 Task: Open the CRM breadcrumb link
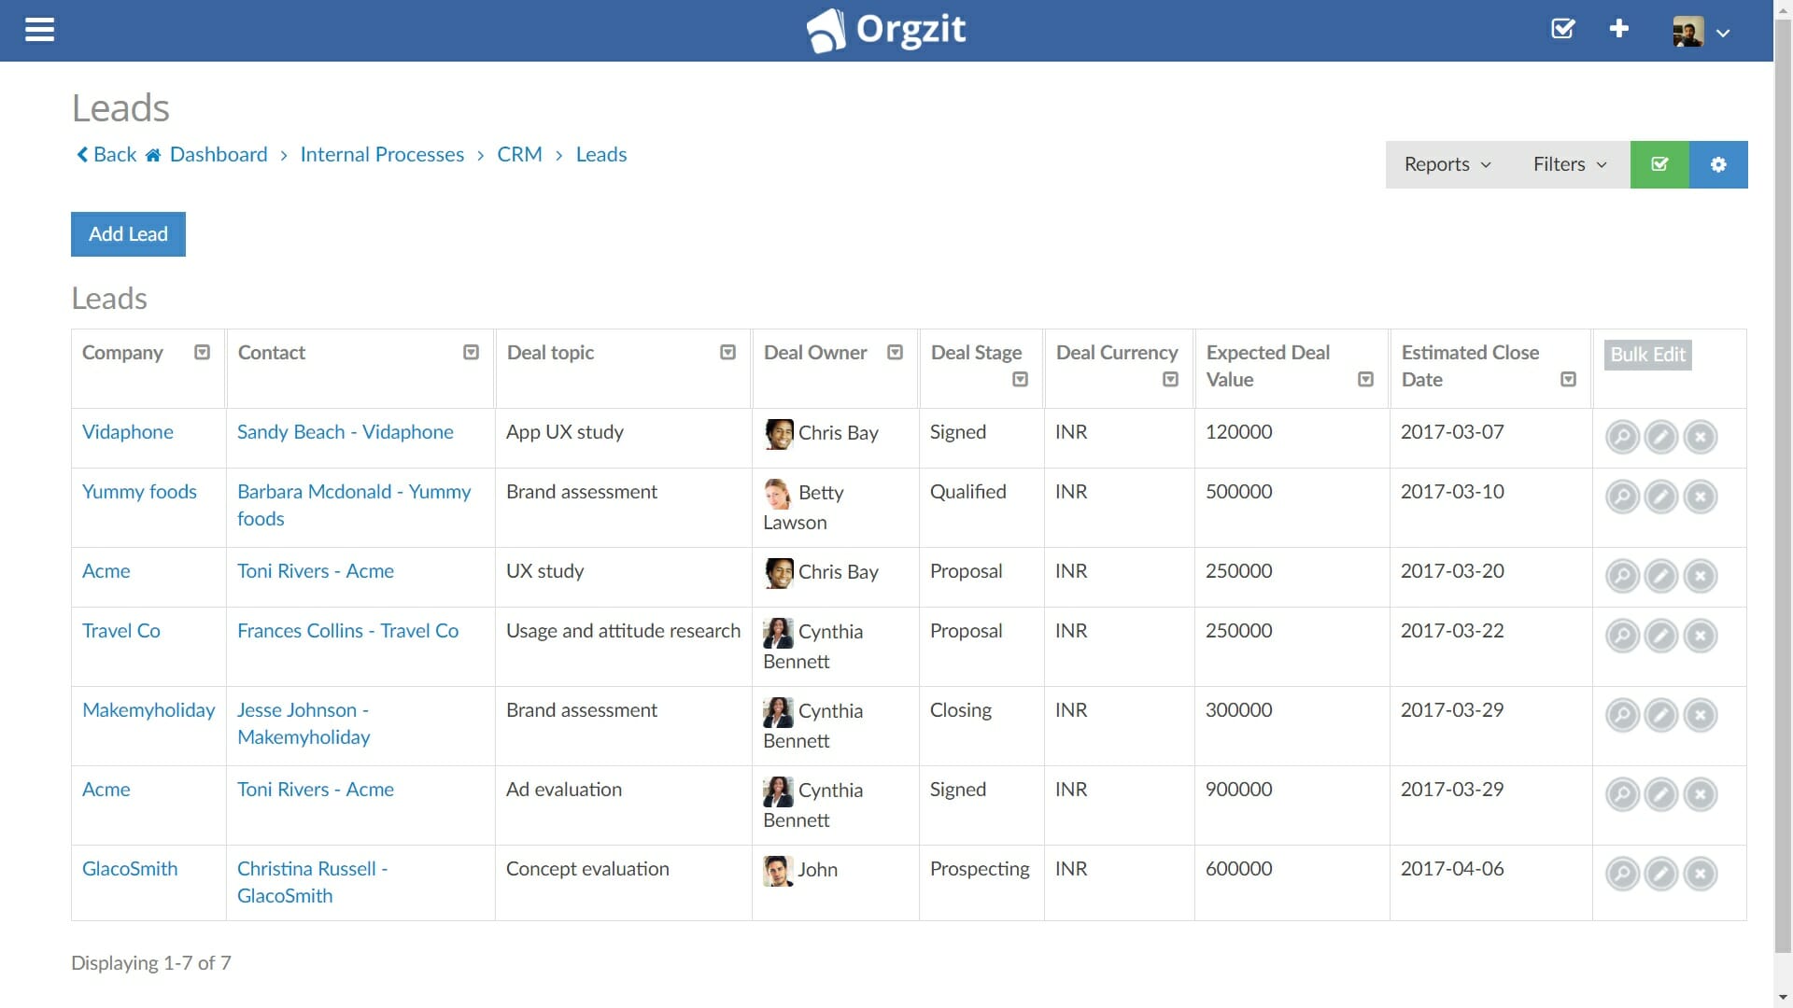(519, 155)
